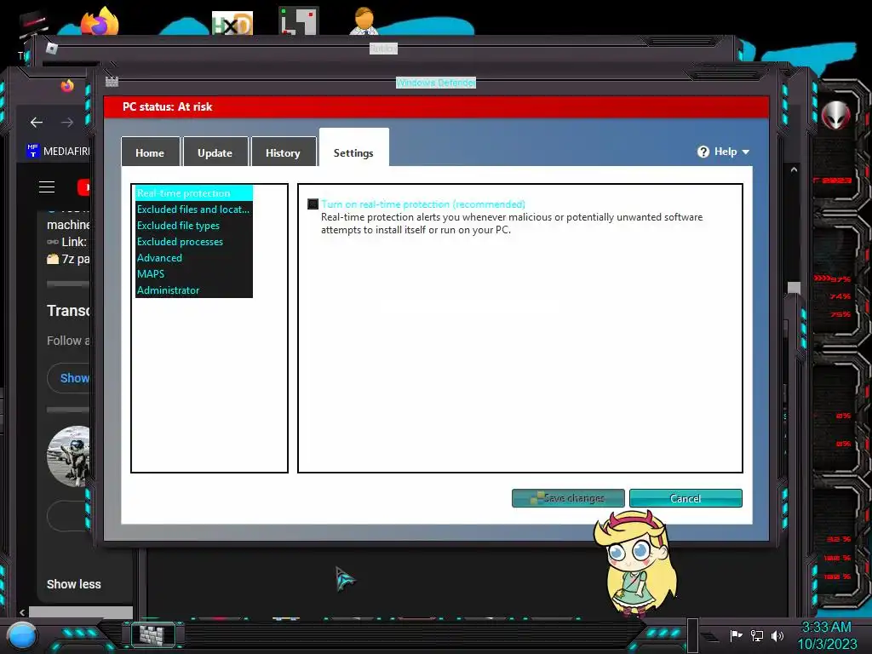This screenshot has height=654, width=872.
Task: Click the Save changes button
Action: click(568, 498)
